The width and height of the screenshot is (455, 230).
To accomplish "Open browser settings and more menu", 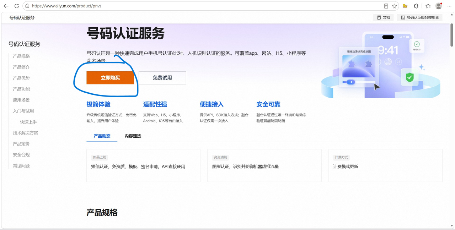I will (449, 6).
